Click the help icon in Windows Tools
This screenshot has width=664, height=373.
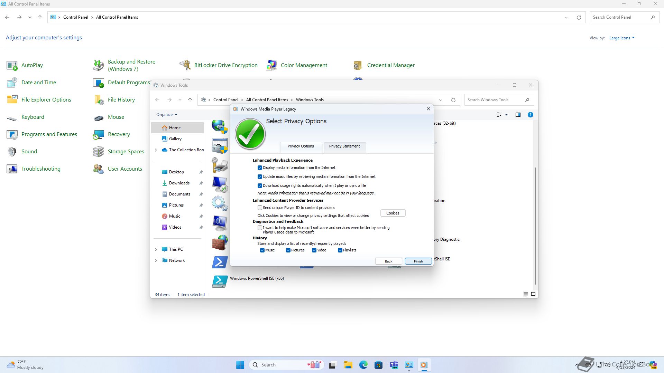[530, 115]
